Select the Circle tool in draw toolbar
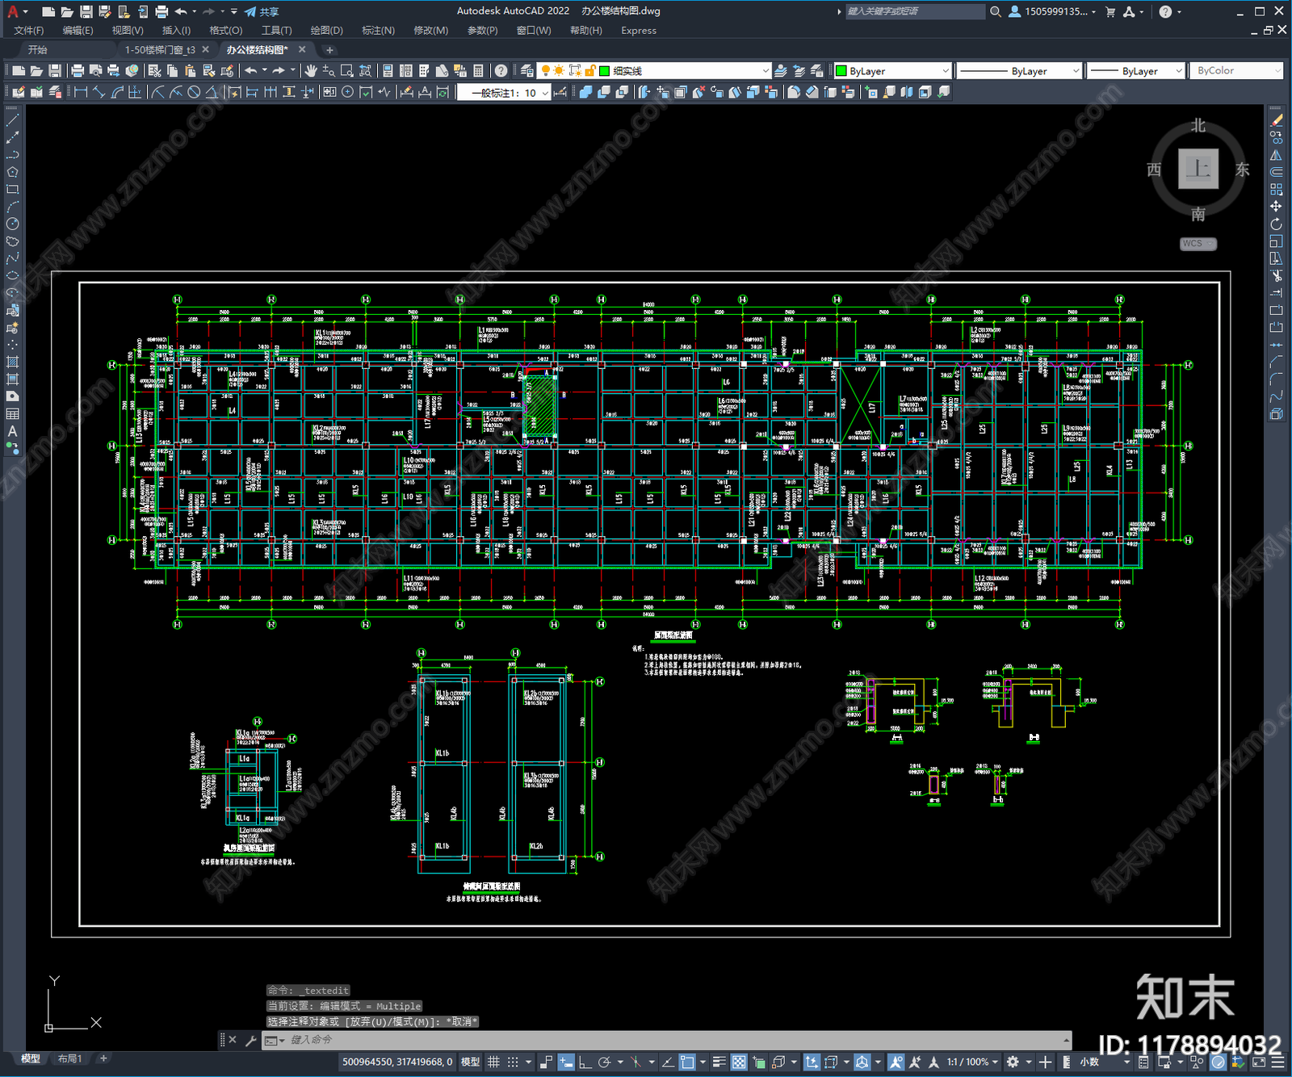The width and height of the screenshot is (1292, 1077). [12, 224]
